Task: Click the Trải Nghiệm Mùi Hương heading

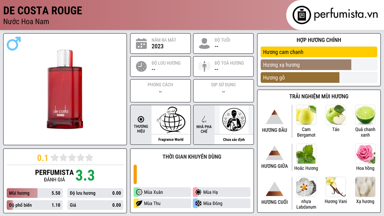Action: coord(319,96)
